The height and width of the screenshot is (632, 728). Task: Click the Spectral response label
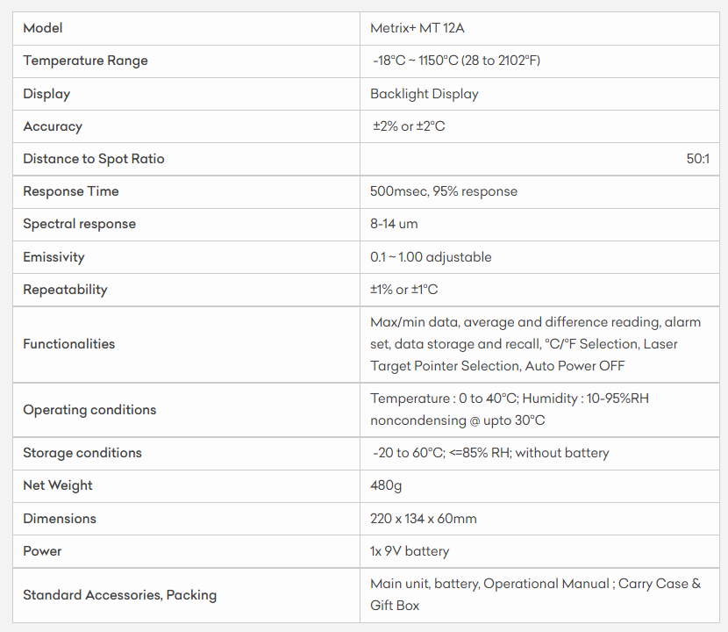point(80,224)
